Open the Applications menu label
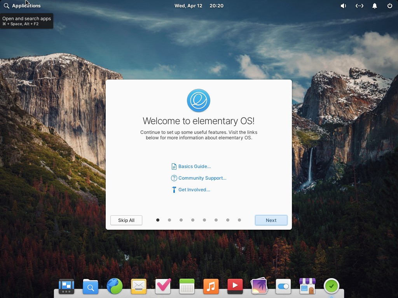398x298 pixels. (x=26, y=5)
